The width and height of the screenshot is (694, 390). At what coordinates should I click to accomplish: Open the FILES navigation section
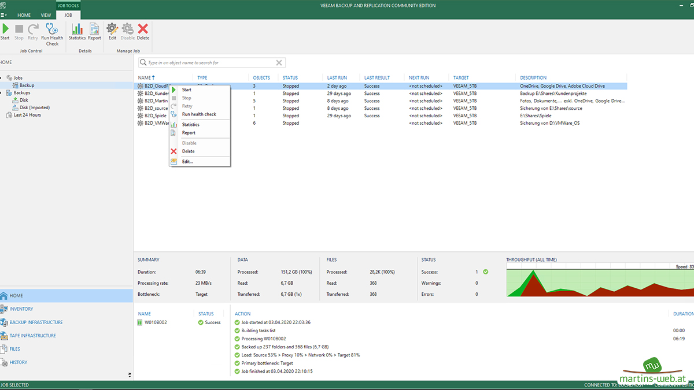coord(67,349)
